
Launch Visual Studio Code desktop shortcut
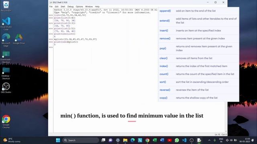(x=6, y=24)
